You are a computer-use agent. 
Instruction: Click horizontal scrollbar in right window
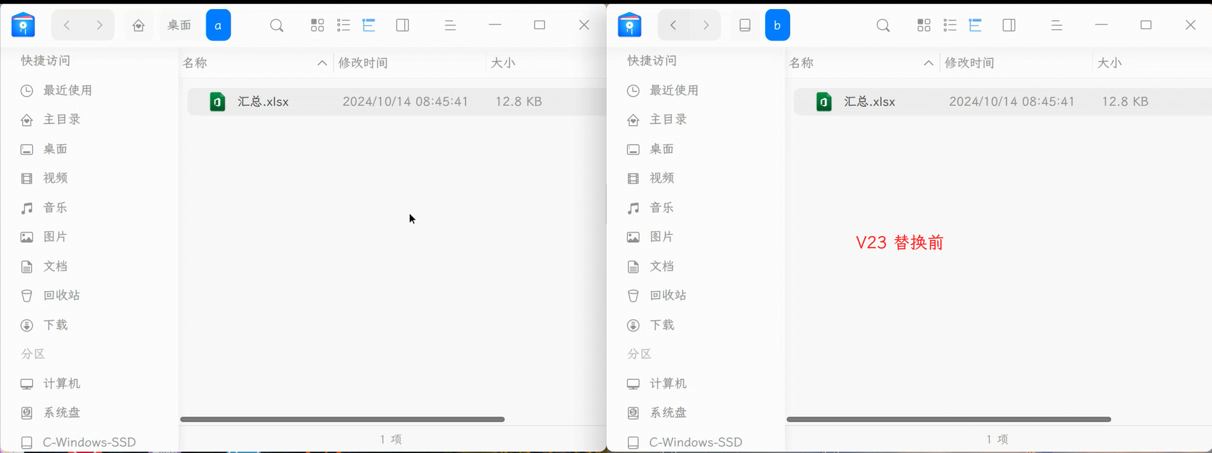[949, 419]
